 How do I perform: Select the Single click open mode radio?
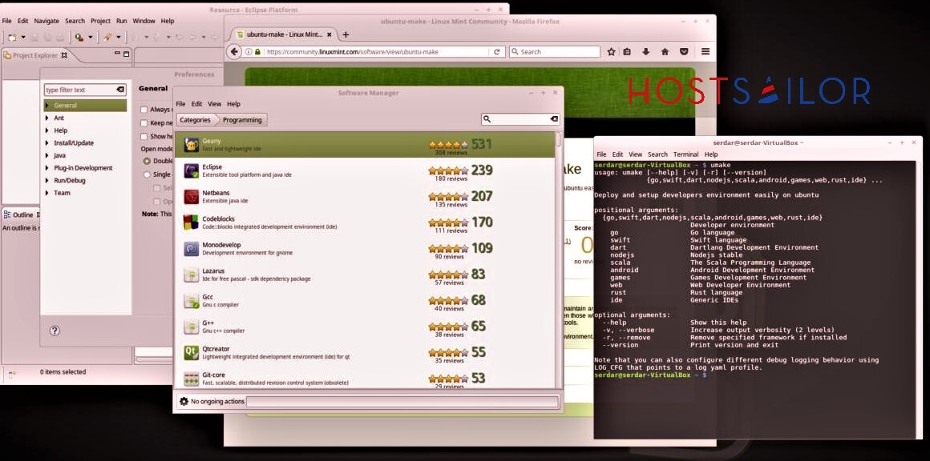point(147,174)
